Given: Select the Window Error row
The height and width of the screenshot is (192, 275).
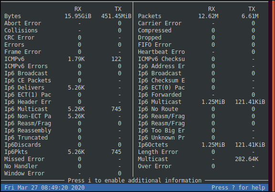Looking at the screenshot, I should pyautogui.click(x=63, y=173).
